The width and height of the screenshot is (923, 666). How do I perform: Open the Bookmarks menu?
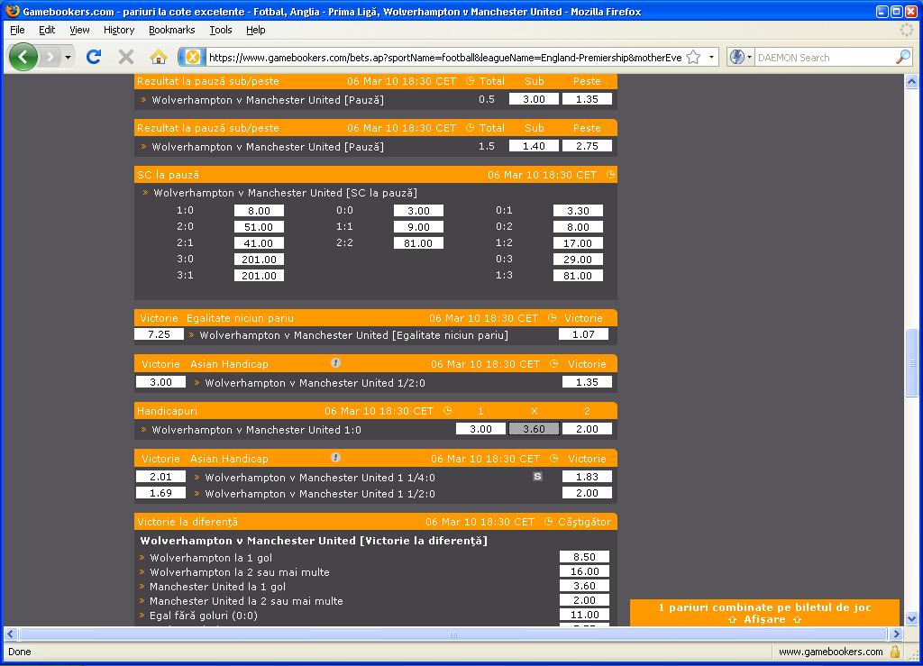[172, 30]
